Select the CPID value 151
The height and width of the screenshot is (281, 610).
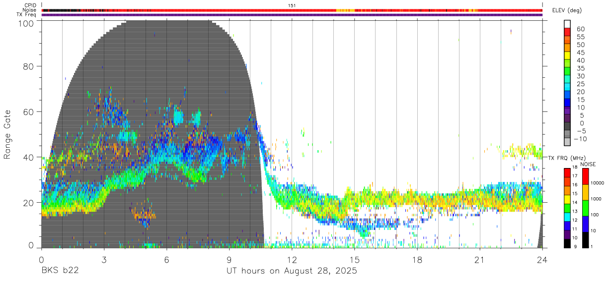pyautogui.click(x=292, y=5)
